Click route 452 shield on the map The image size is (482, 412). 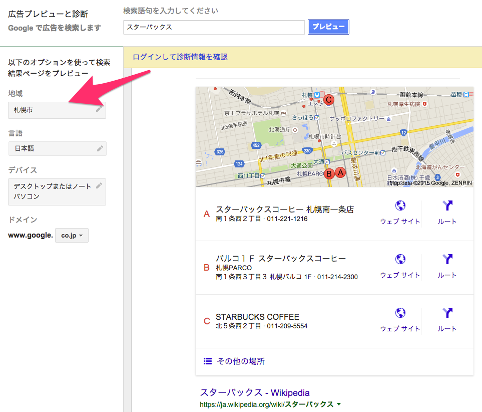(x=256, y=145)
